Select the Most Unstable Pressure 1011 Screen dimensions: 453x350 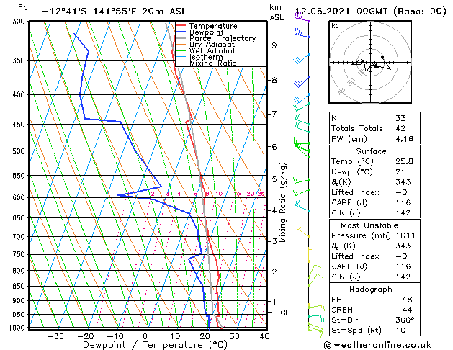[x=405, y=235]
